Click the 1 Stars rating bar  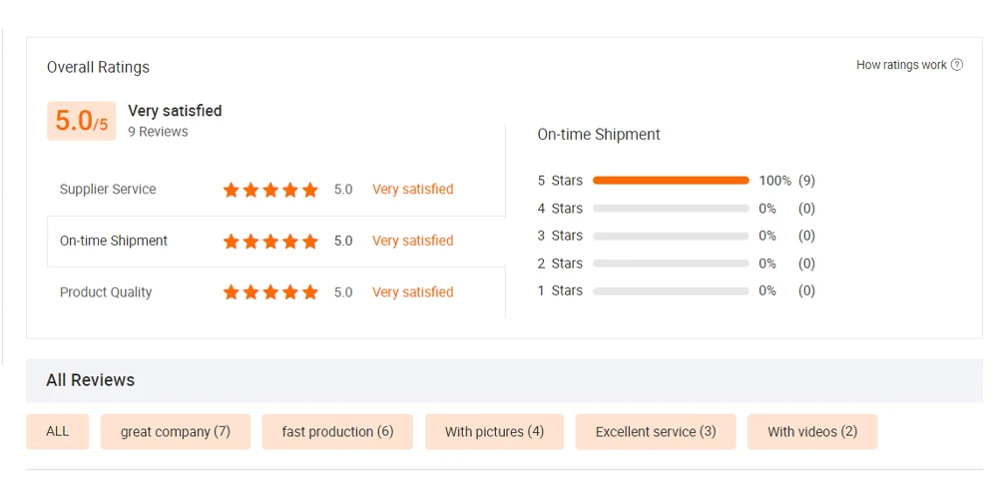click(671, 290)
